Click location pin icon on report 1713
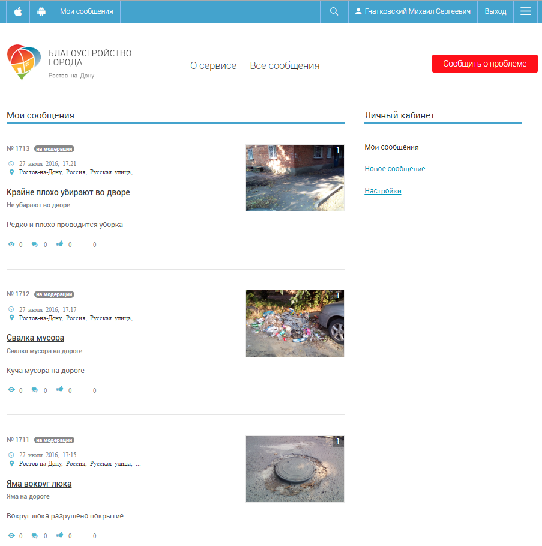Image resolution: width=542 pixels, height=546 pixels. point(11,172)
